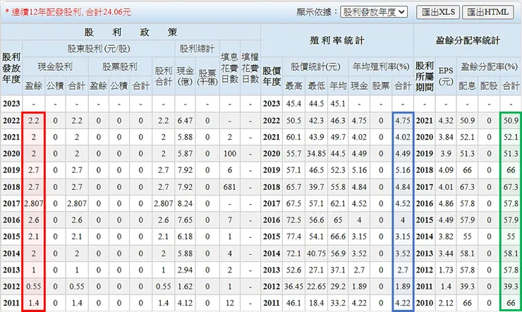Click the 盈餘分配率統計 section header
Viewport: 522px width, 312px height.
(x=468, y=41)
